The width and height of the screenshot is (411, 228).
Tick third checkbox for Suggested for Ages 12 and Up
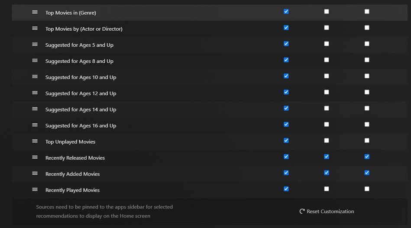pos(367,92)
